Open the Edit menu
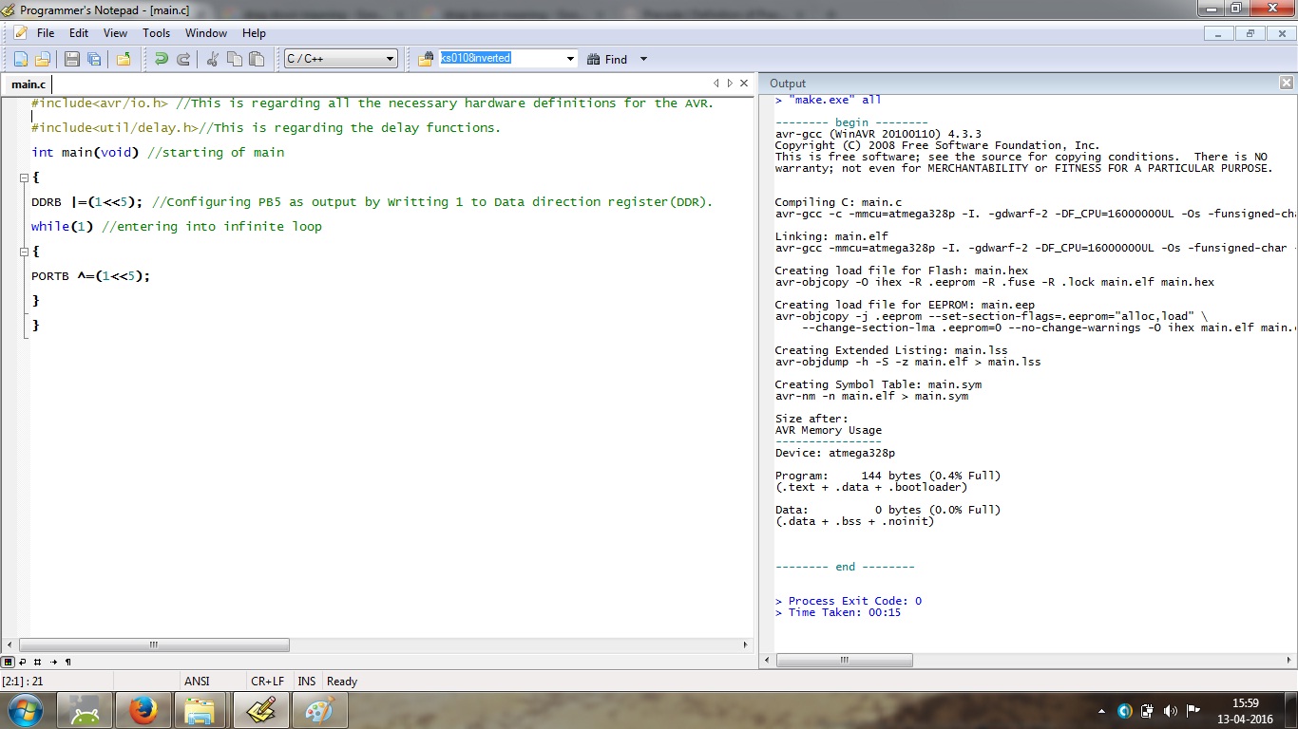This screenshot has height=729, width=1298. (79, 33)
